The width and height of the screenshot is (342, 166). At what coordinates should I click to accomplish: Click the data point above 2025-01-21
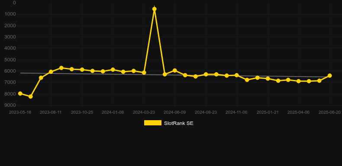[268, 78]
